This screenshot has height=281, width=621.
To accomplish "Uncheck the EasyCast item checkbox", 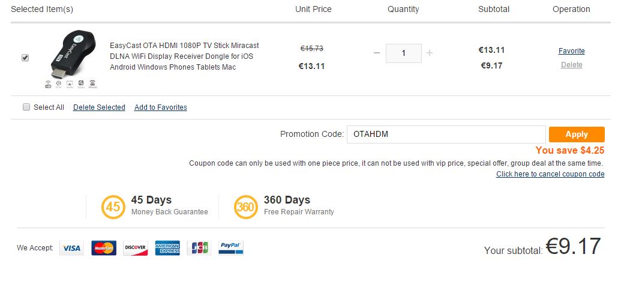I will [x=25, y=58].
